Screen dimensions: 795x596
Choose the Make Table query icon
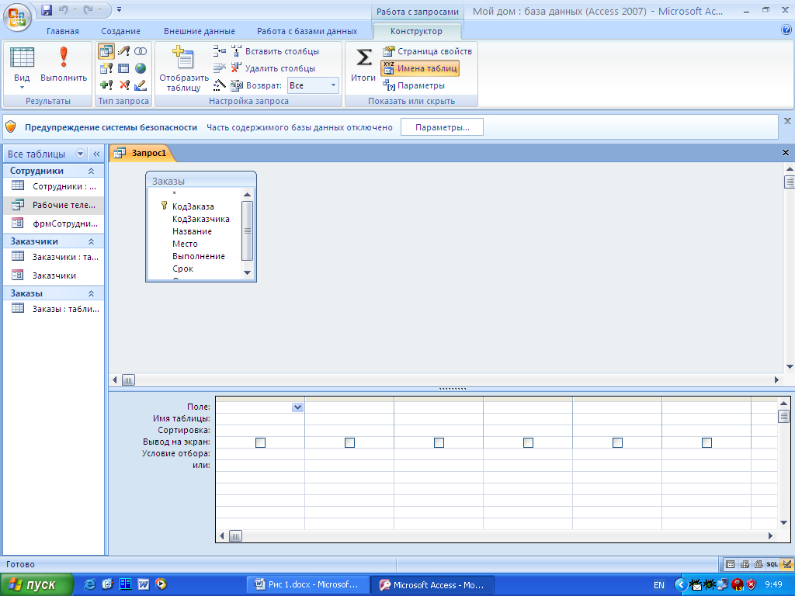point(106,68)
